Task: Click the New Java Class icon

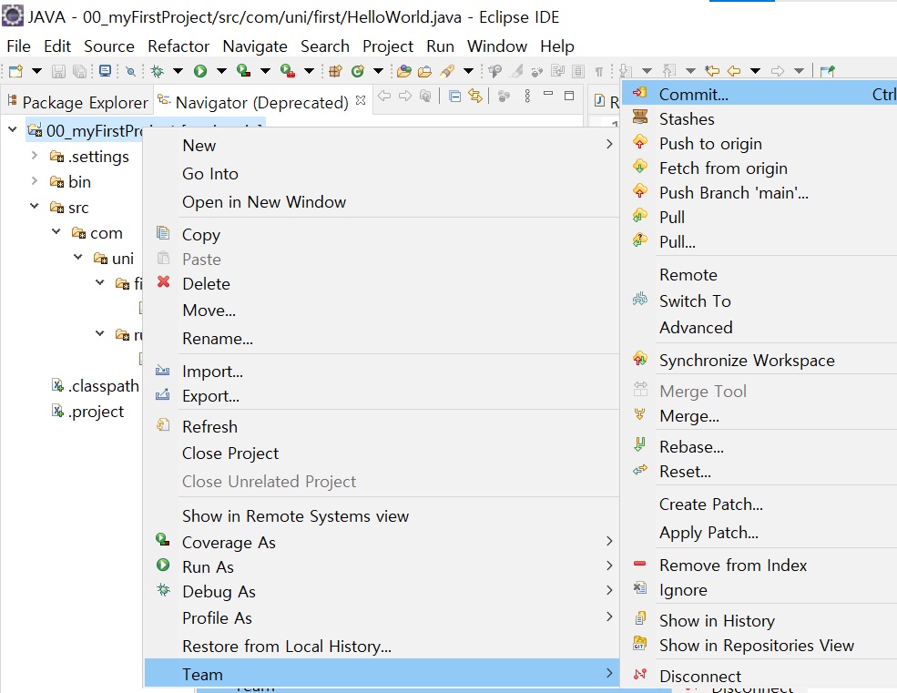Action: pos(358,71)
